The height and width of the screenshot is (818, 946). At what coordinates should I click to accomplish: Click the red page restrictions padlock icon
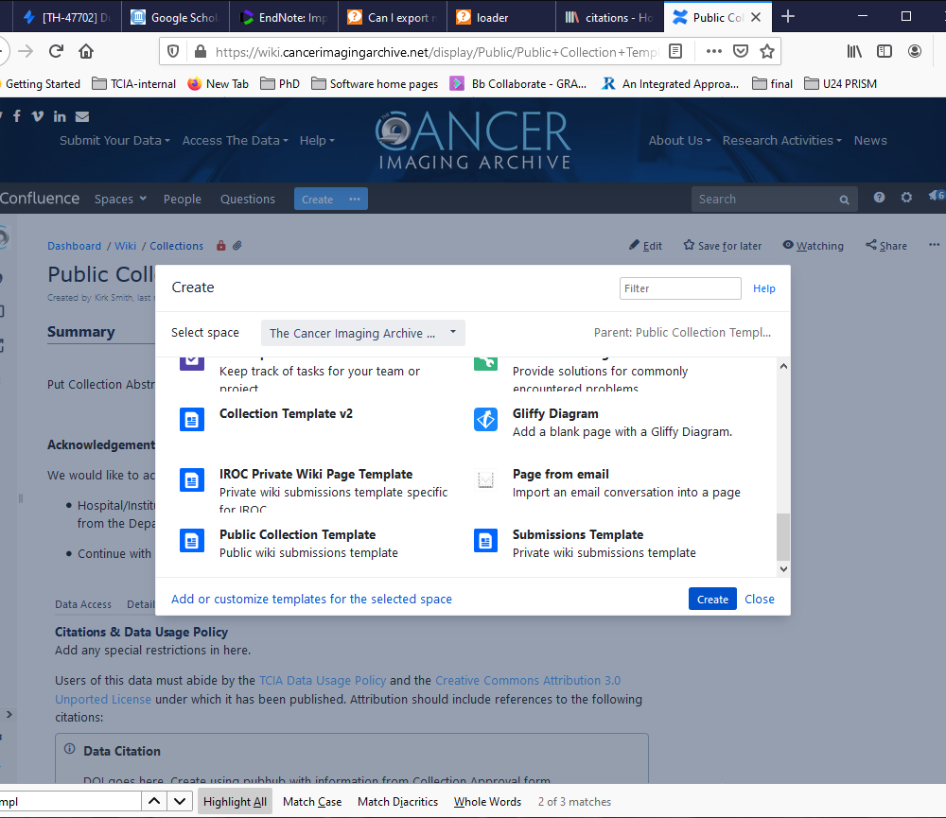(220, 246)
